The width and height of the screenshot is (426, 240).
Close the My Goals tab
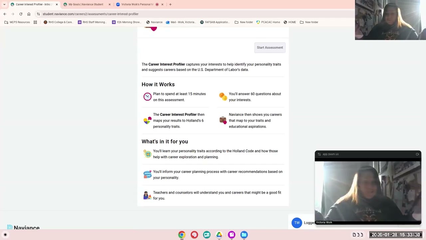click(x=109, y=4)
